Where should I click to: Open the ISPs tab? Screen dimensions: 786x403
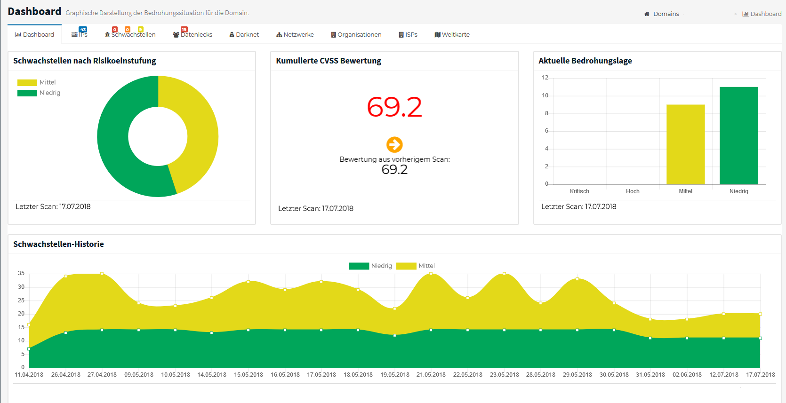point(408,35)
